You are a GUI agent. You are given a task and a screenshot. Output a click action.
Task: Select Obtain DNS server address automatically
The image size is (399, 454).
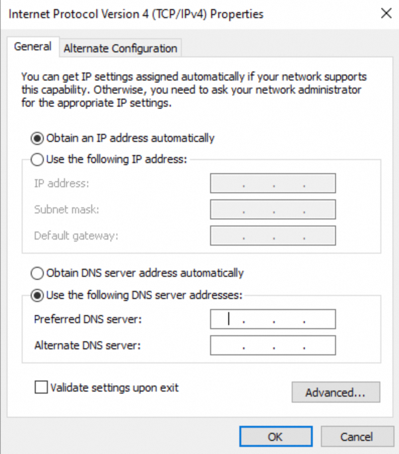pos(37,273)
